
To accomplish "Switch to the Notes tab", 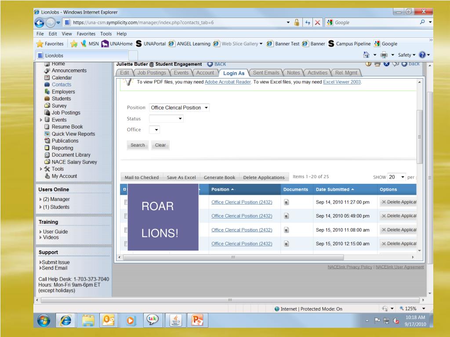I will point(293,73).
